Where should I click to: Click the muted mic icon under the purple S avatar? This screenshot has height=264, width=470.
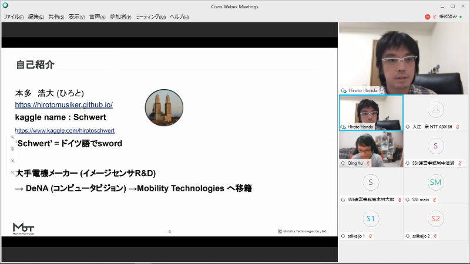click(460, 163)
